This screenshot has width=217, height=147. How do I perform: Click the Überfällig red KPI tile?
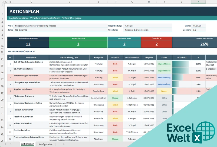coord(156,42)
